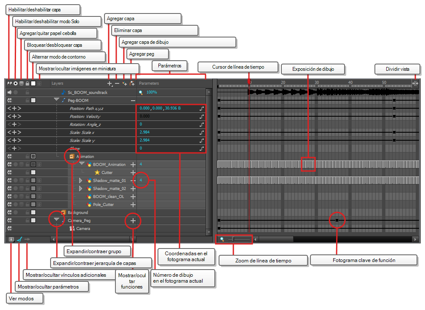Show functions for BOOM_clean_OL with its plus

[x=133, y=196]
